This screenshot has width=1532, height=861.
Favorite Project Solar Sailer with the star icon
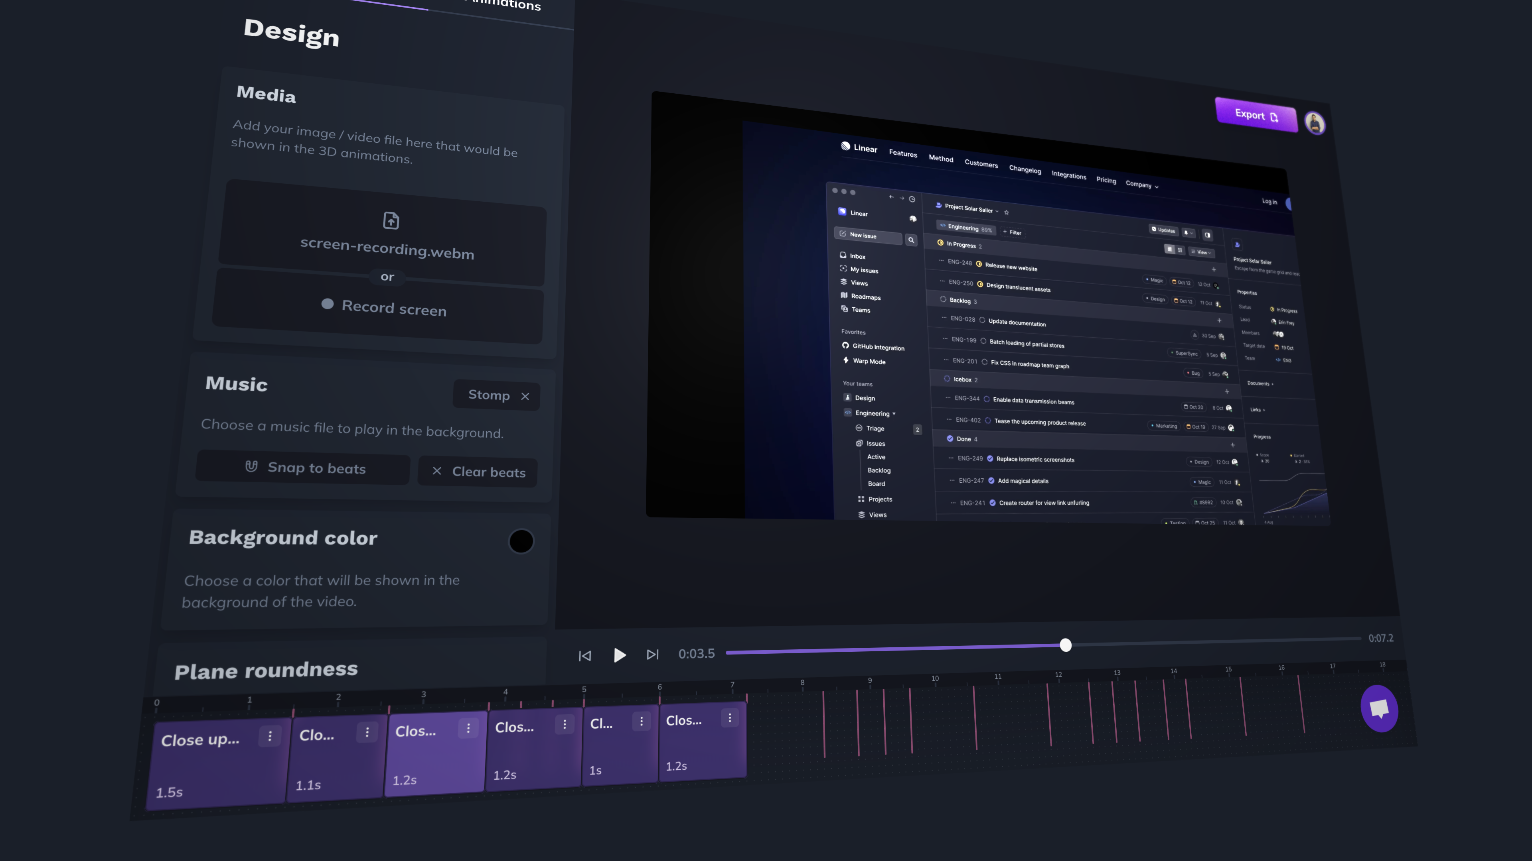[x=1006, y=212]
